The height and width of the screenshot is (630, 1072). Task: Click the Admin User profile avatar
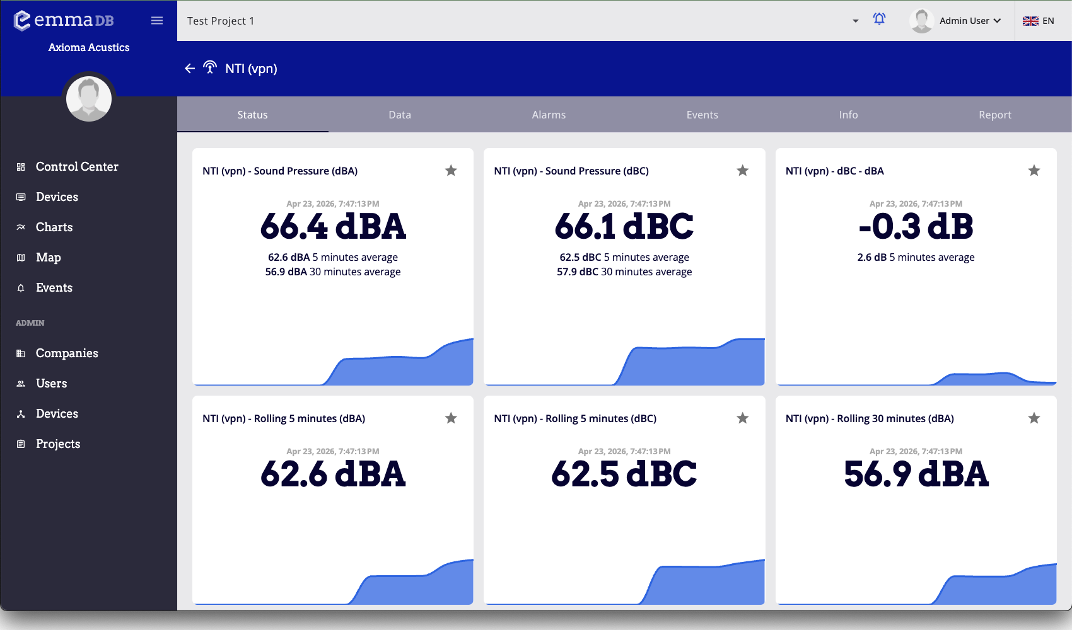coord(921,20)
